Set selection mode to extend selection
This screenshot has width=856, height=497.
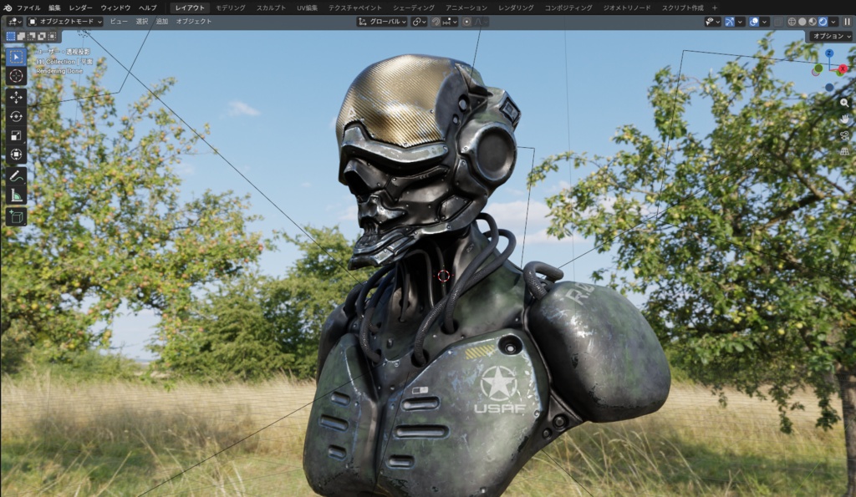pyautogui.click(x=21, y=36)
